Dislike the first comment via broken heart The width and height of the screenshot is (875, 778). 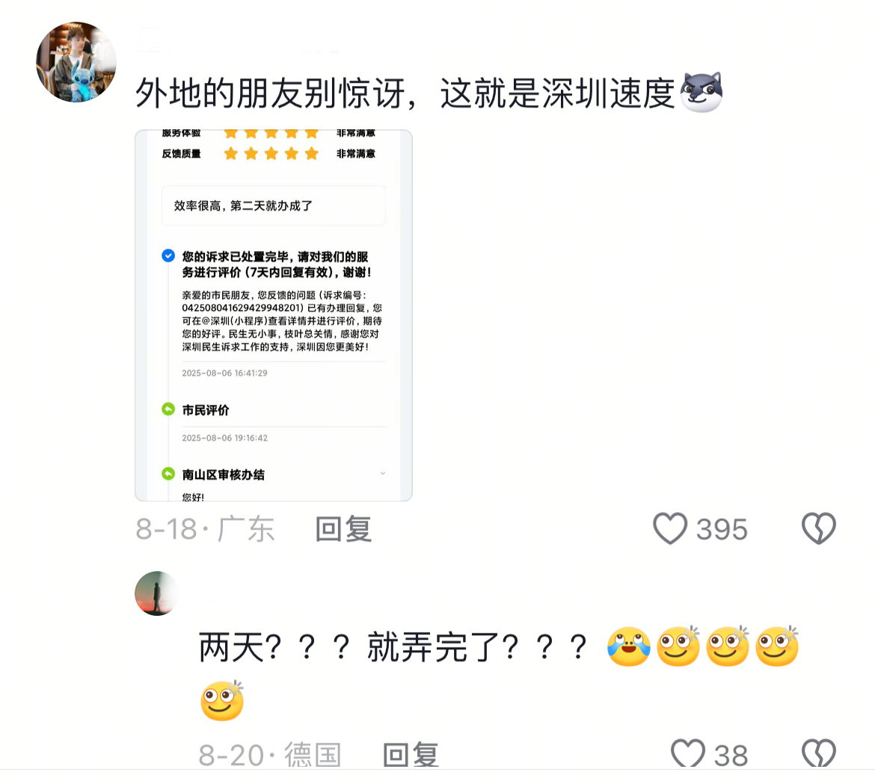tap(819, 528)
